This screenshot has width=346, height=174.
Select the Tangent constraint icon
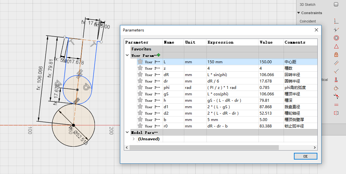click(336, 88)
